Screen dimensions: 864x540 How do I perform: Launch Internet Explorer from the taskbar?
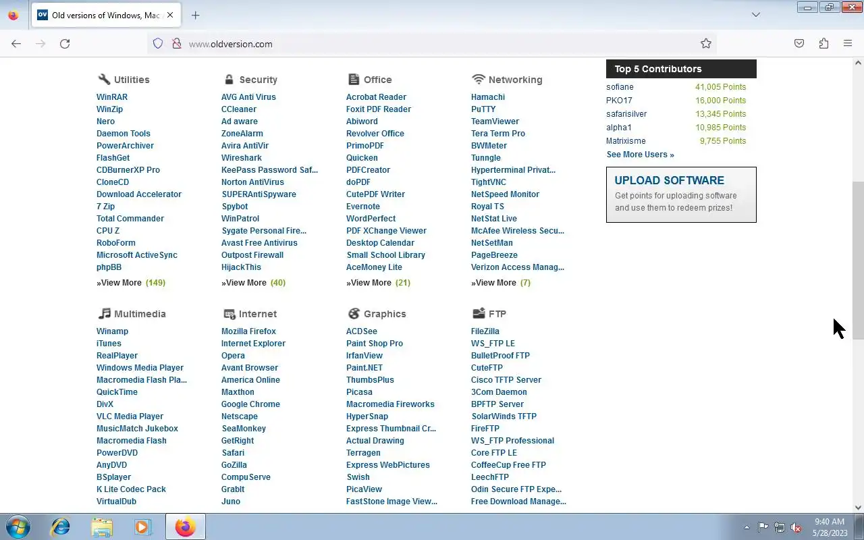coord(61,526)
